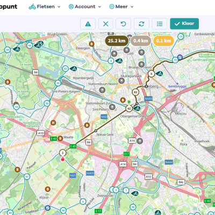Open the route list view button
Viewport: 215px width, 215px height.
pos(160,24)
